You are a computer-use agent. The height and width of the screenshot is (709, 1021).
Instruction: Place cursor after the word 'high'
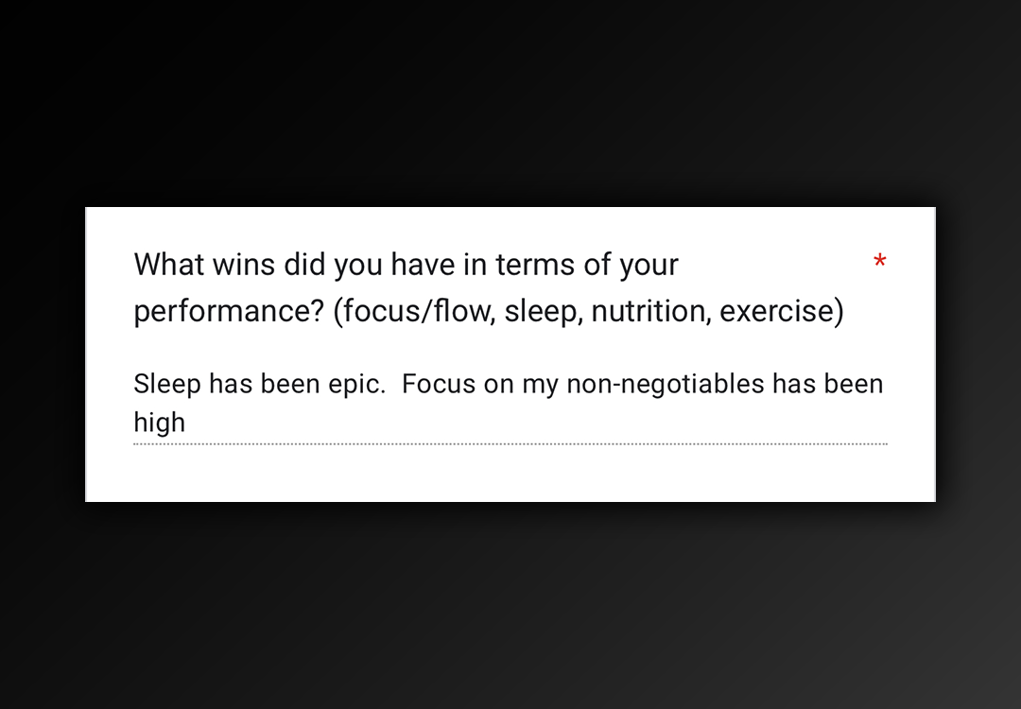coord(187,422)
